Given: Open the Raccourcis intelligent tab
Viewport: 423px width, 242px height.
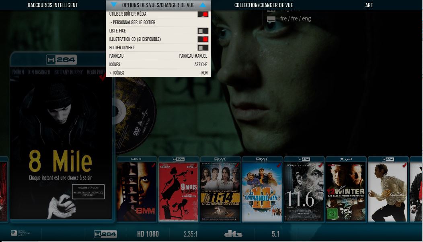Looking at the screenshot, I should [x=53, y=5].
